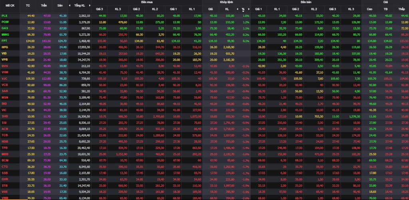Open the FPT stock symbol
Image resolution: width=409 pixels, height=200 pixels.
(4, 41)
